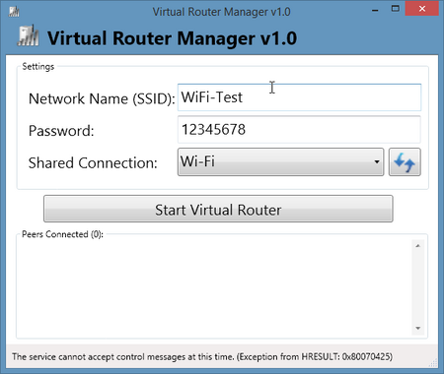This screenshot has width=444, height=374.
Task: Click the small app icon in title bar
Action: coord(14,12)
